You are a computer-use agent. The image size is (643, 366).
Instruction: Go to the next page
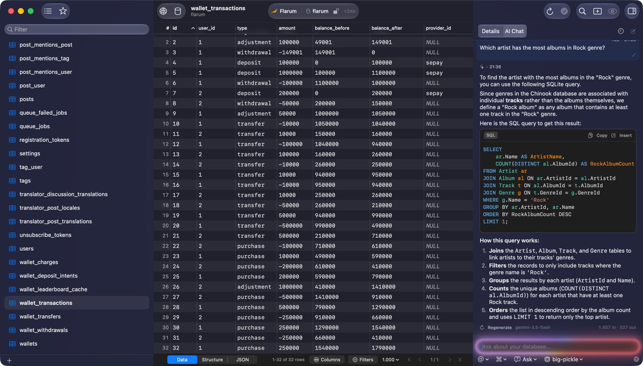coord(450,360)
